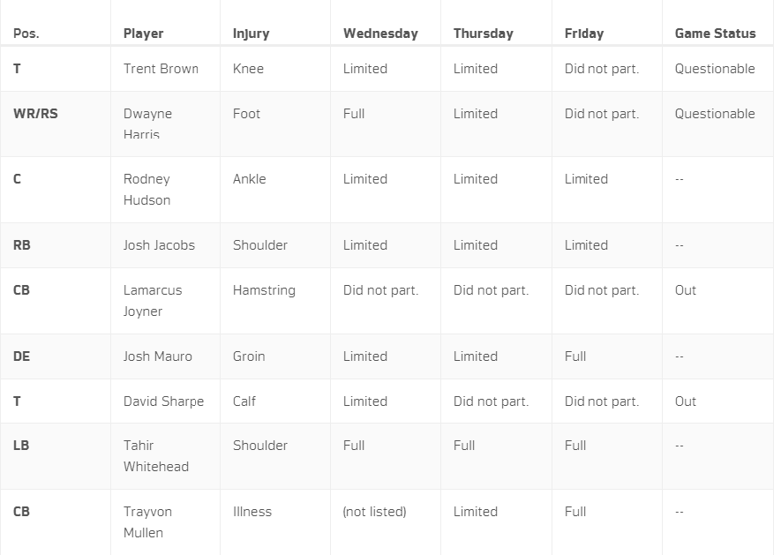Click the Pos. column header
The width and height of the screenshot is (781, 555).
(26, 34)
